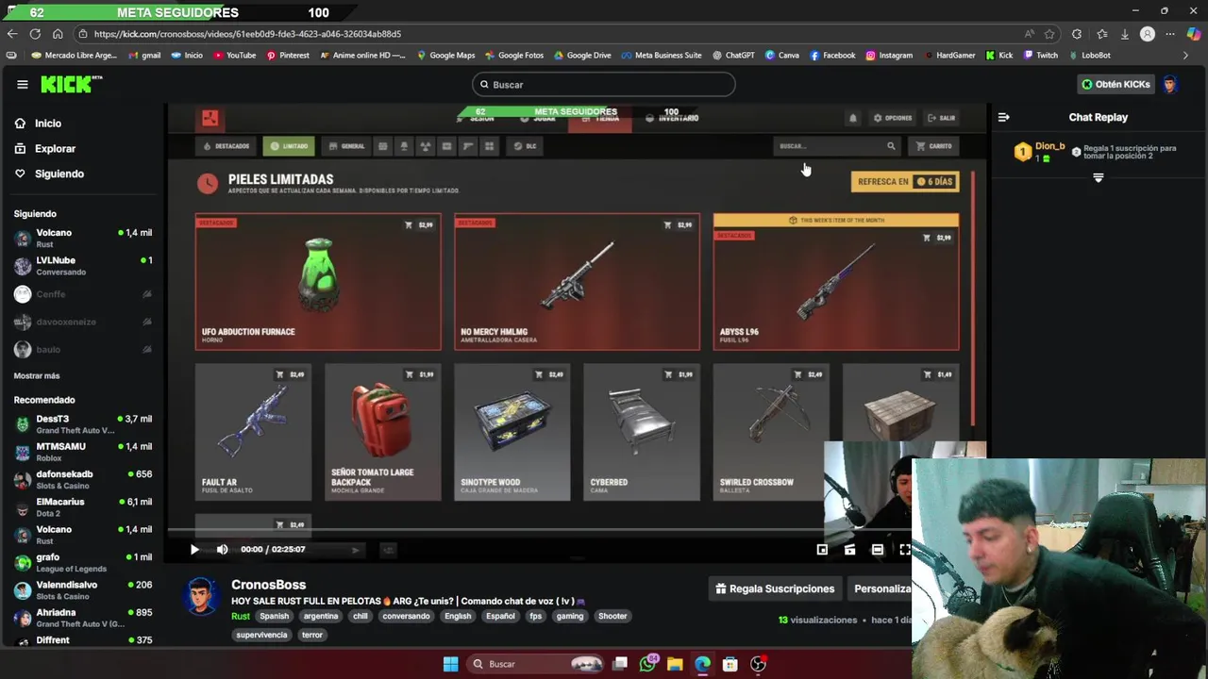Mute the video volume speaker icon
This screenshot has height=679, width=1208.
222,549
